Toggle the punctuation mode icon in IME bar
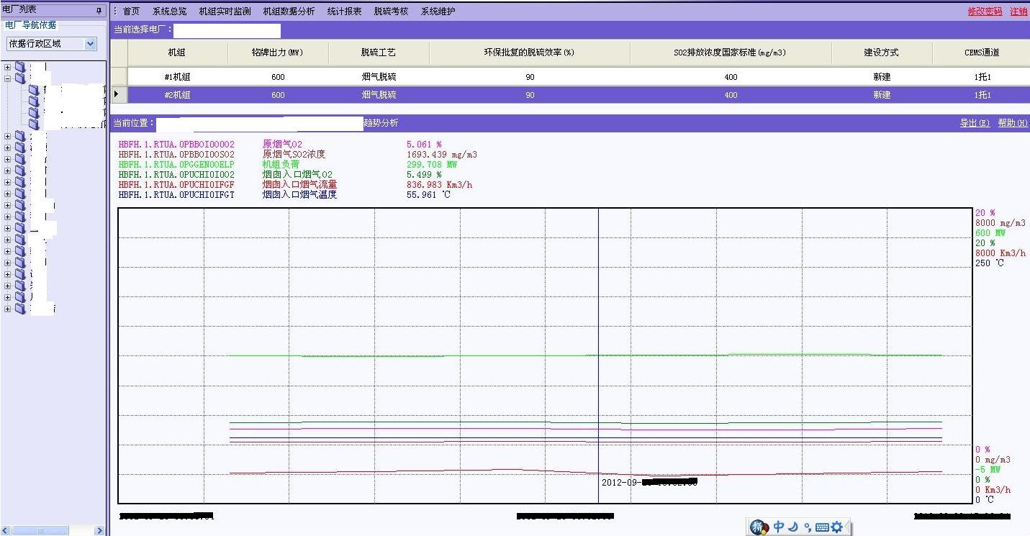The image size is (1030, 536). click(807, 527)
